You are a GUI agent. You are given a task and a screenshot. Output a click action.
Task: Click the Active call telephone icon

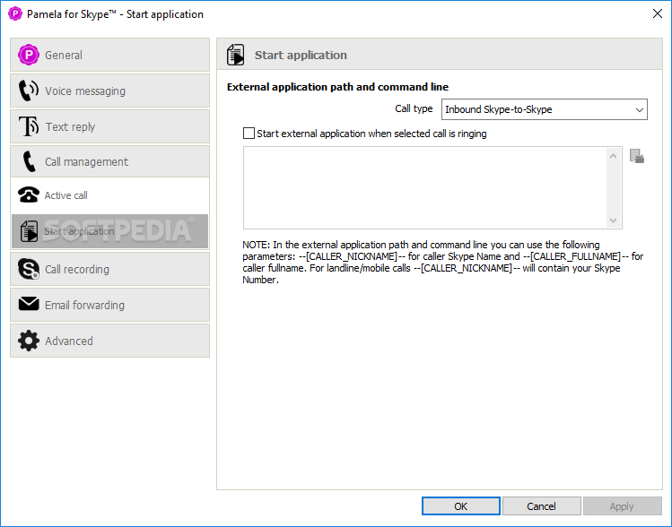[x=29, y=195]
